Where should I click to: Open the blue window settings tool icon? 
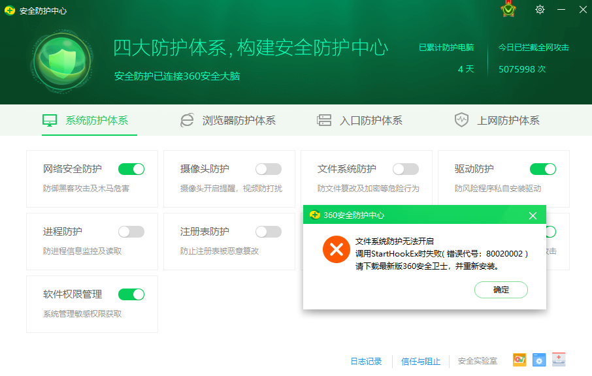click(x=539, y=360)
